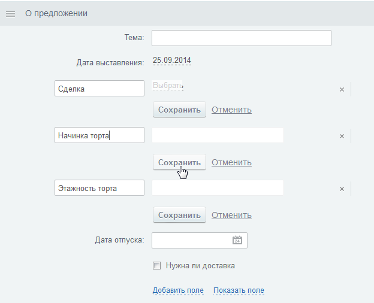Screen dimensions: 374x303
Task: Cancel the Начинка торта field edit
Action: point(231,162)
